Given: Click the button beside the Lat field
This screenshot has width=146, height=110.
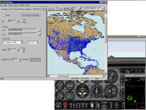Looking at the screenshot, I should 39,30.
